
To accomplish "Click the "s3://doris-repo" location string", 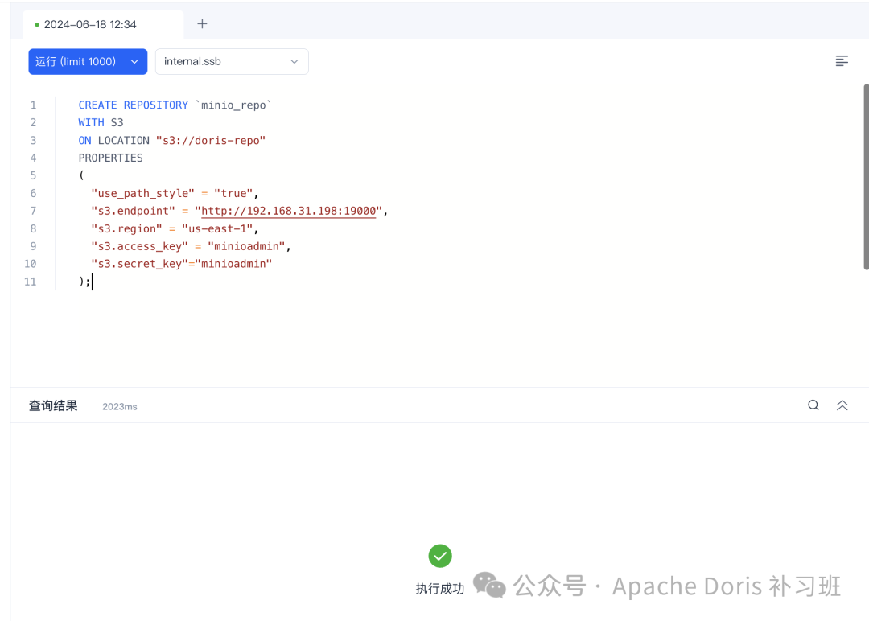I will (211, 140).
